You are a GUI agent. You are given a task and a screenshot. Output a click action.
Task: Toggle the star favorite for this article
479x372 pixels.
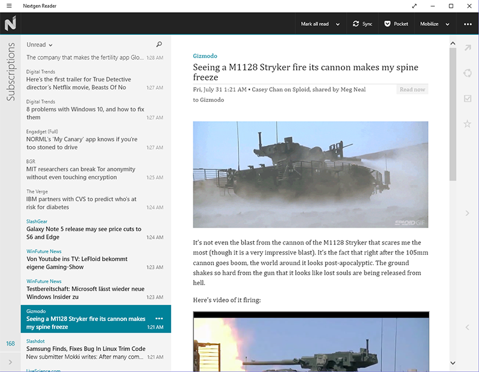click(x=468, y=124)
